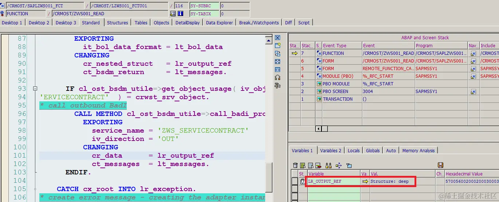The height and width of the screenshot is (202, 499).
Task: Click the filter-like icon in Variables toolbar
Action: [349, 165]
